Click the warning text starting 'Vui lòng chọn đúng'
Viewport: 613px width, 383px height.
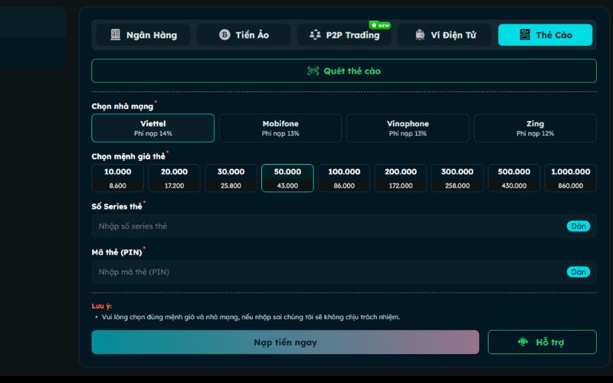pyautogui.click(x=251, y=317)
